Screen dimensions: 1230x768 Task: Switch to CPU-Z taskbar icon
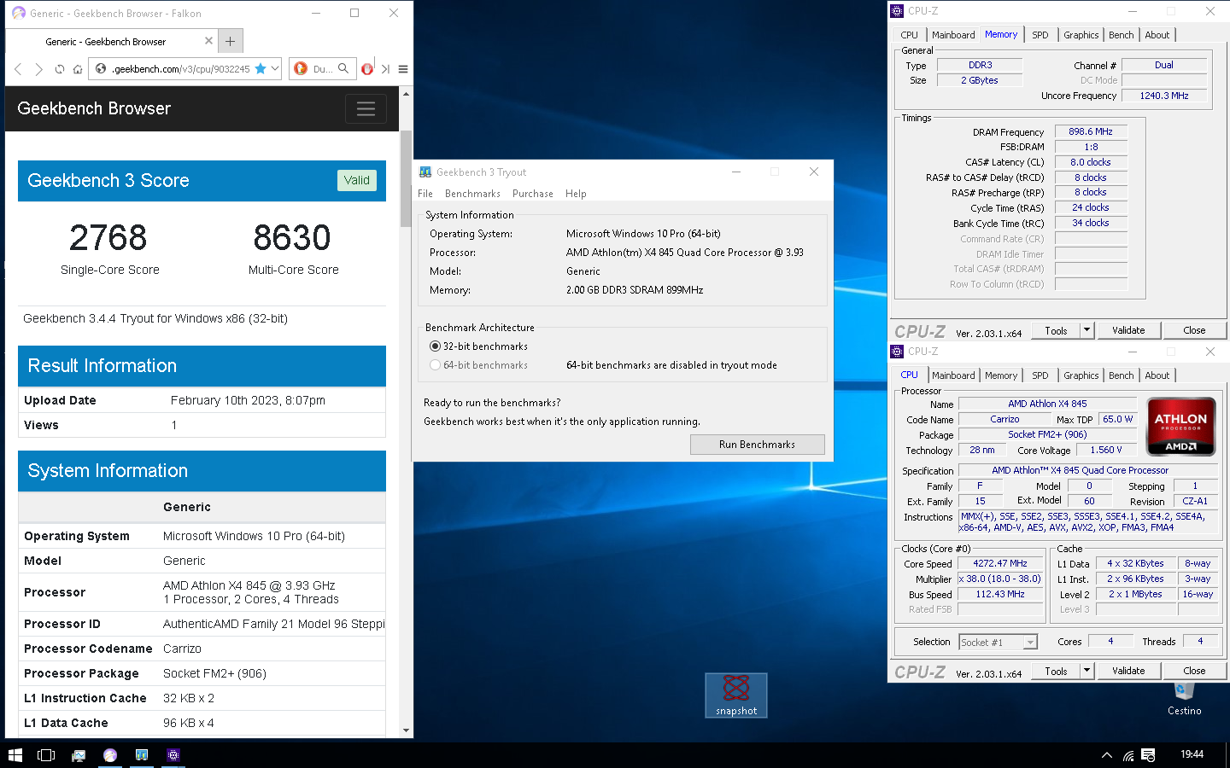coord(173,755)
